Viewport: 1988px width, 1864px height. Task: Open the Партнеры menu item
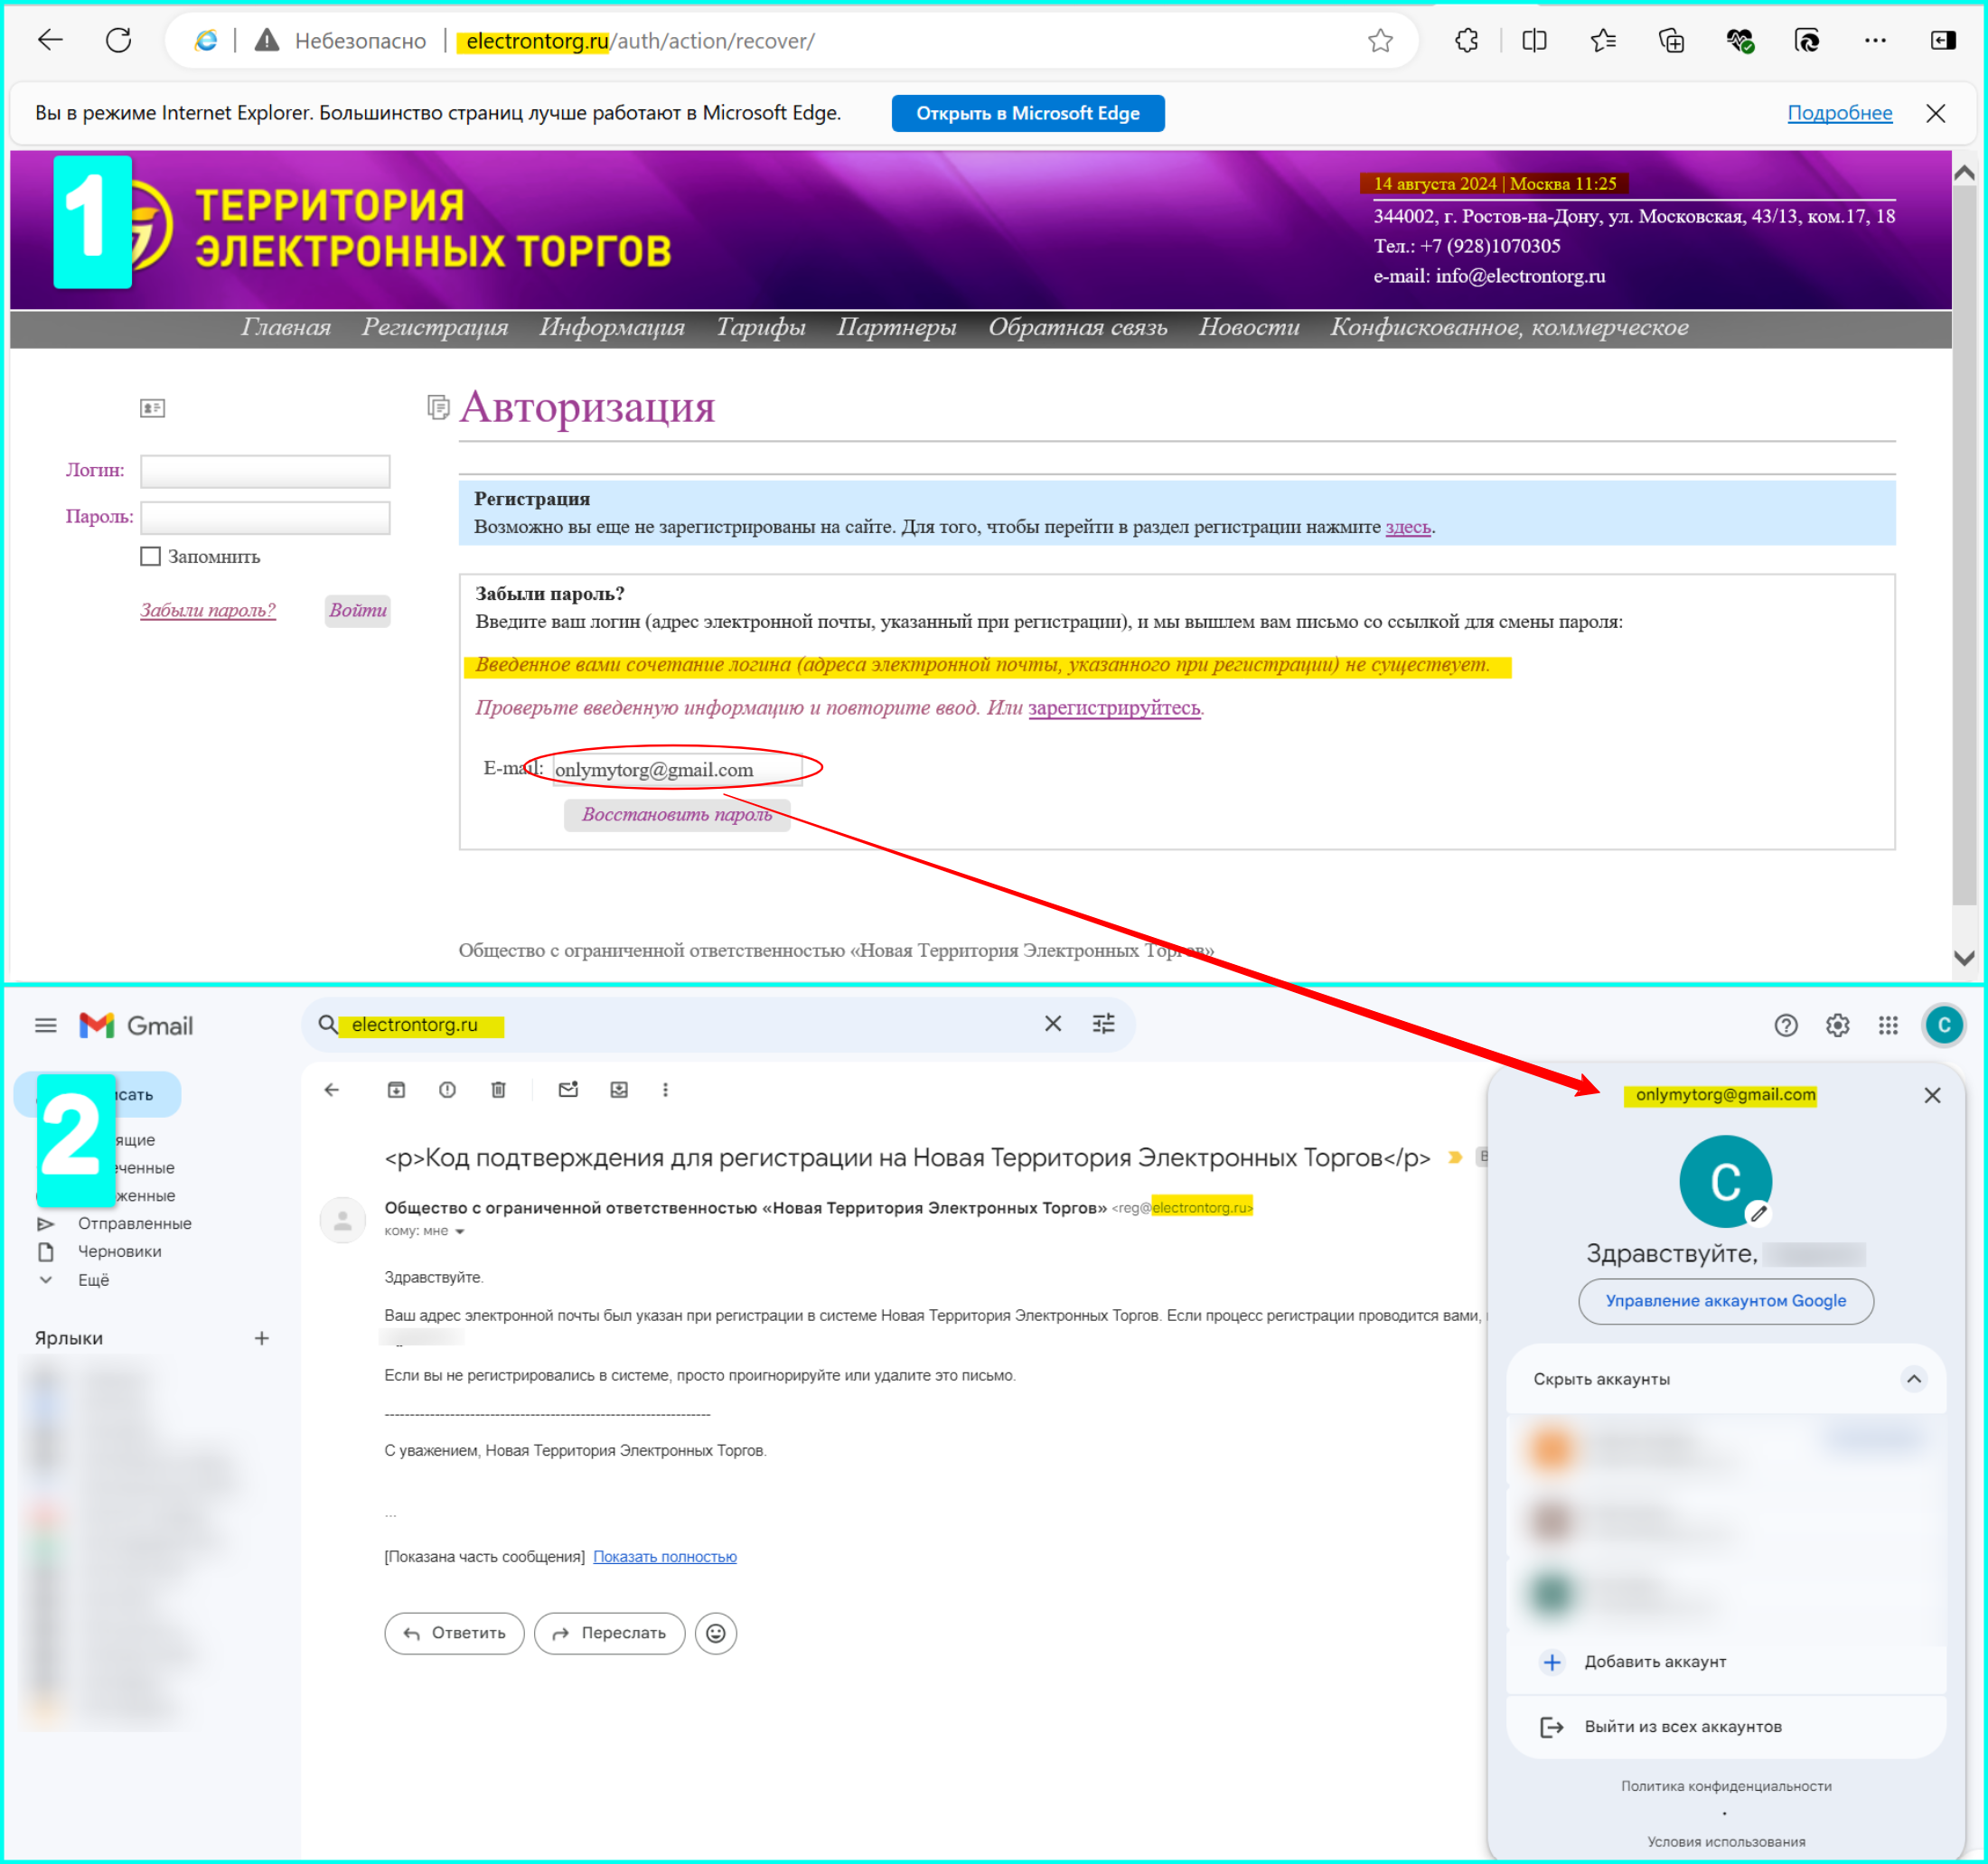pos(897,327)
